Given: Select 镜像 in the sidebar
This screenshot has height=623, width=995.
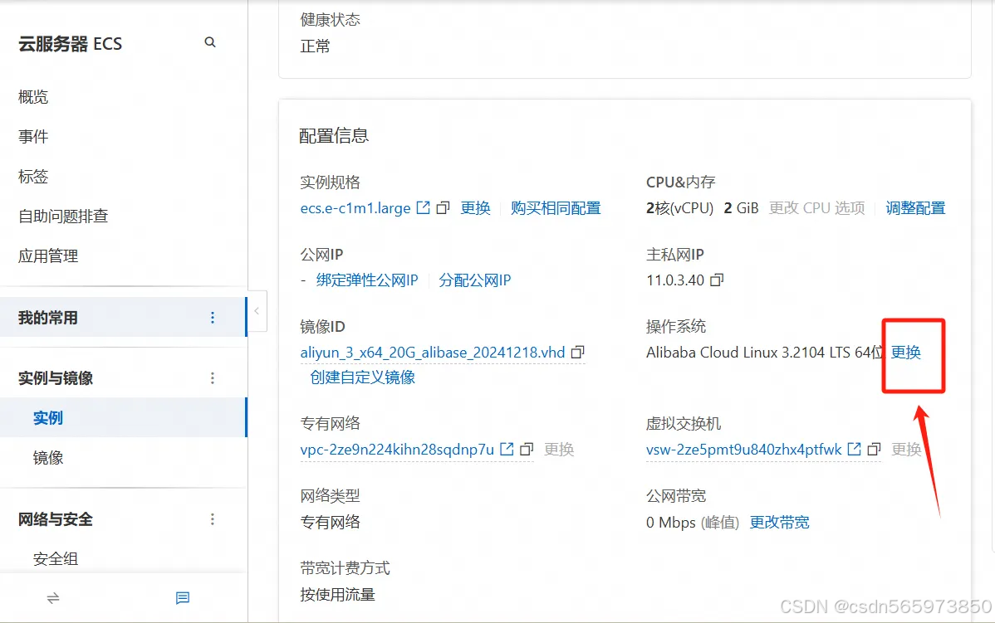Looking at the screenshot, I should [48, 458].
